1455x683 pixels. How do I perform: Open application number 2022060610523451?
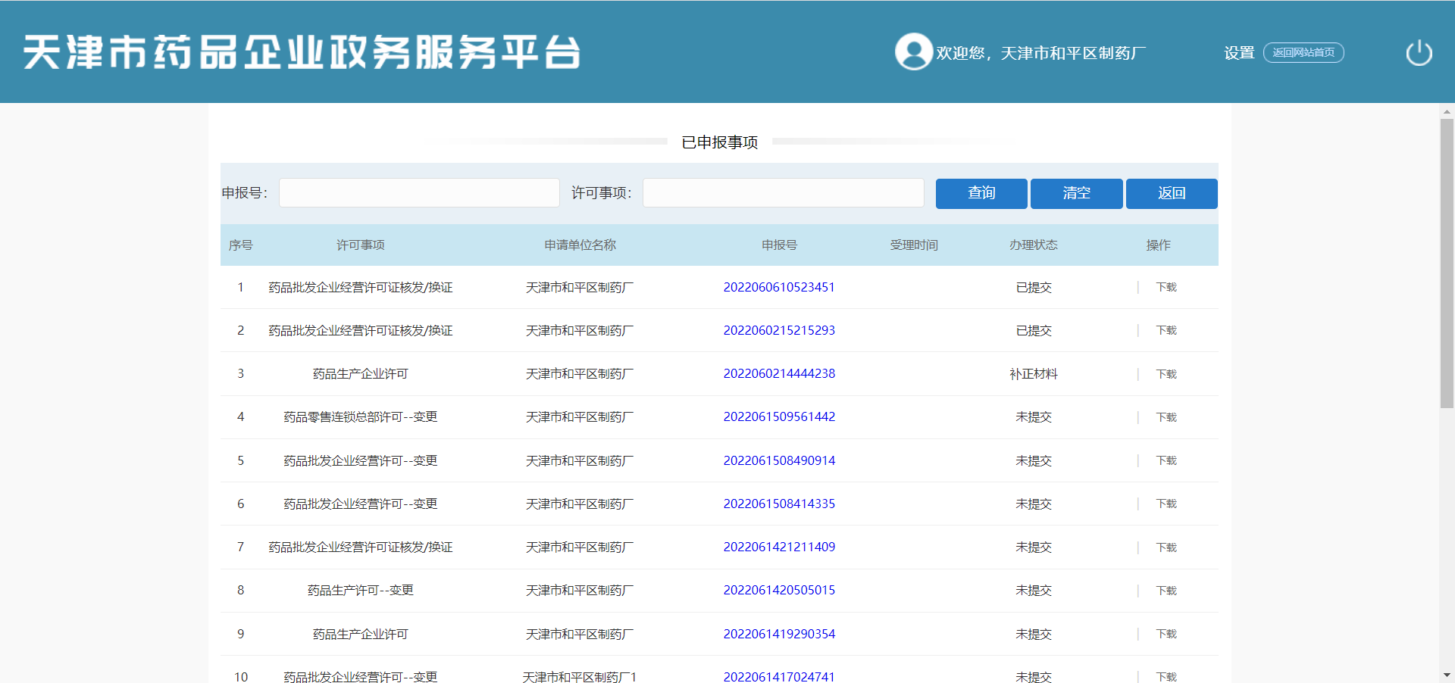(778, 287)
